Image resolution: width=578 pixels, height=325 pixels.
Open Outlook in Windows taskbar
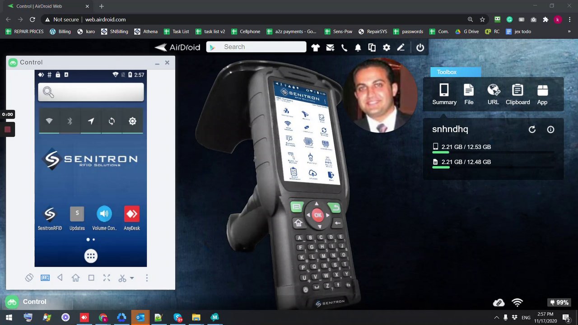click(x=140, y=317)
